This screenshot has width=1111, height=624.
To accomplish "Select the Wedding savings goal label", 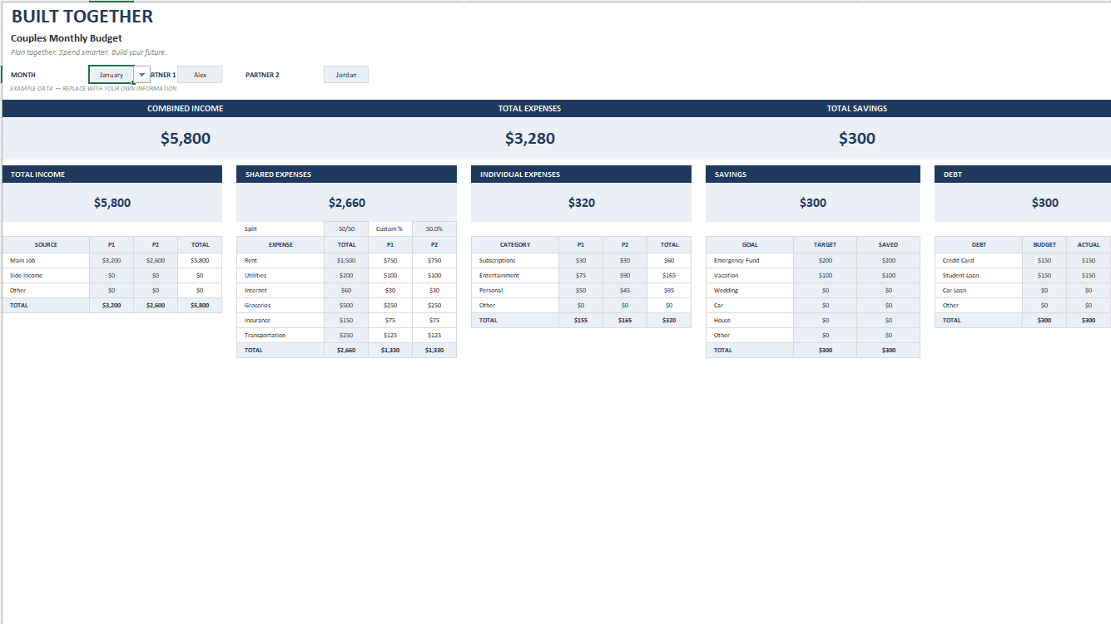I will 750,291.
